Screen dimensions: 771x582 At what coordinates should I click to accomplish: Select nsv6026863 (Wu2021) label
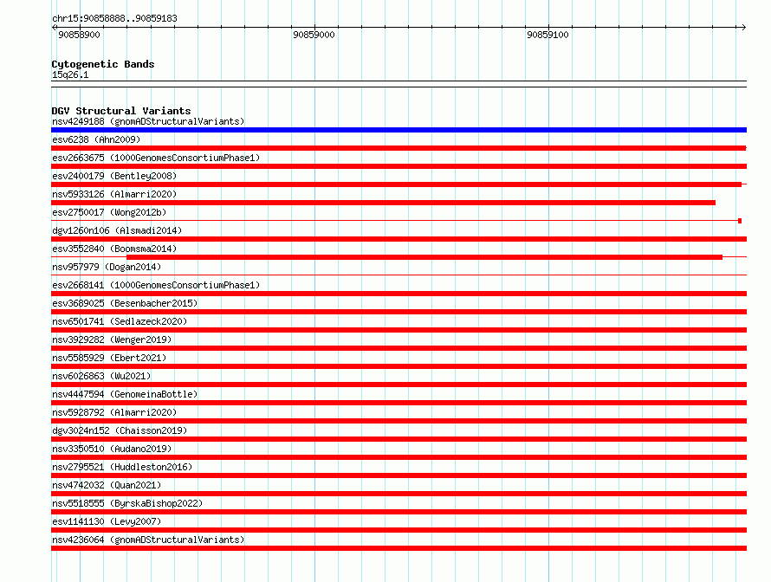click(x=101, y=376)
